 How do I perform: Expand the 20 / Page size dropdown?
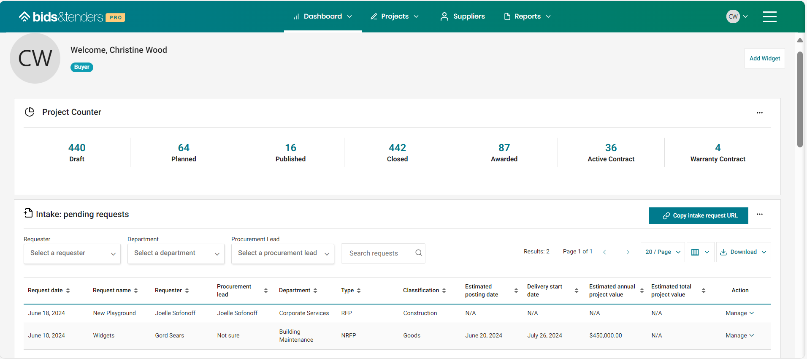(x=662, y=252)
